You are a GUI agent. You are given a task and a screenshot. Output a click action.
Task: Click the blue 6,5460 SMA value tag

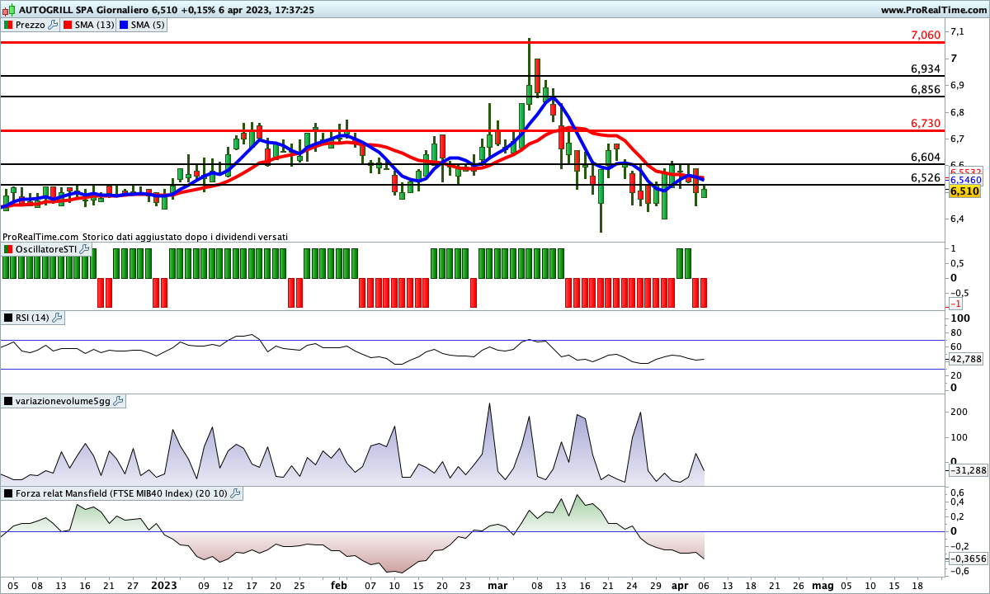pos(966,180)
